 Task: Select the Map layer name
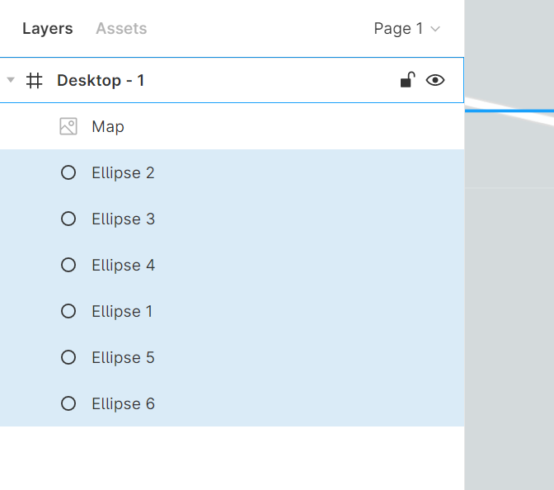pyautogui.click(x=108, y=126)
